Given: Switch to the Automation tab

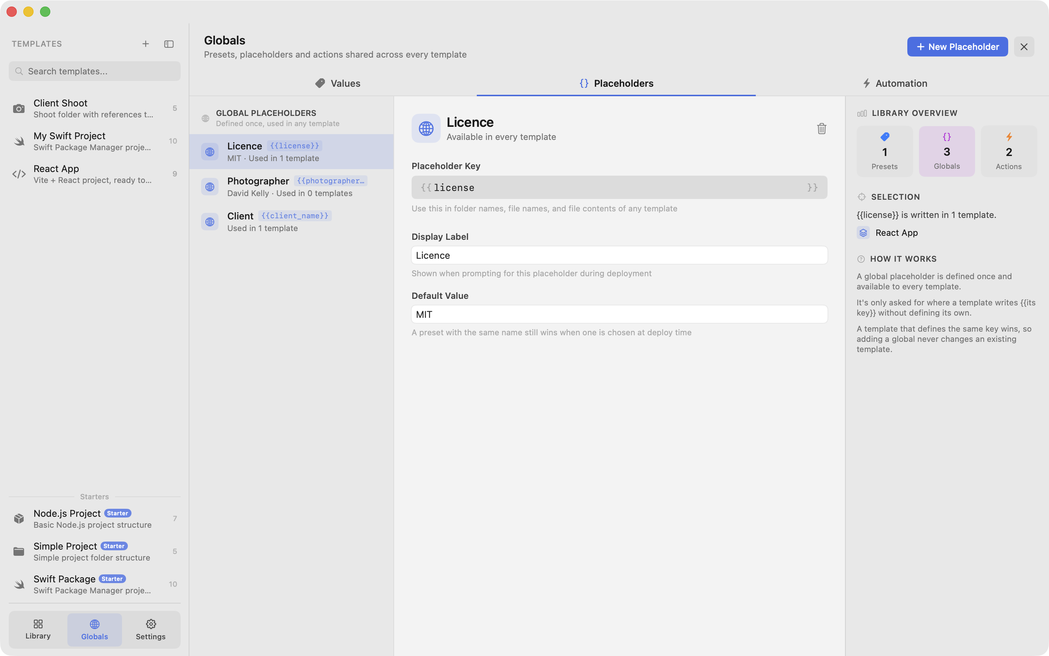Looking at the screenshot, I should tap(895, 83).
